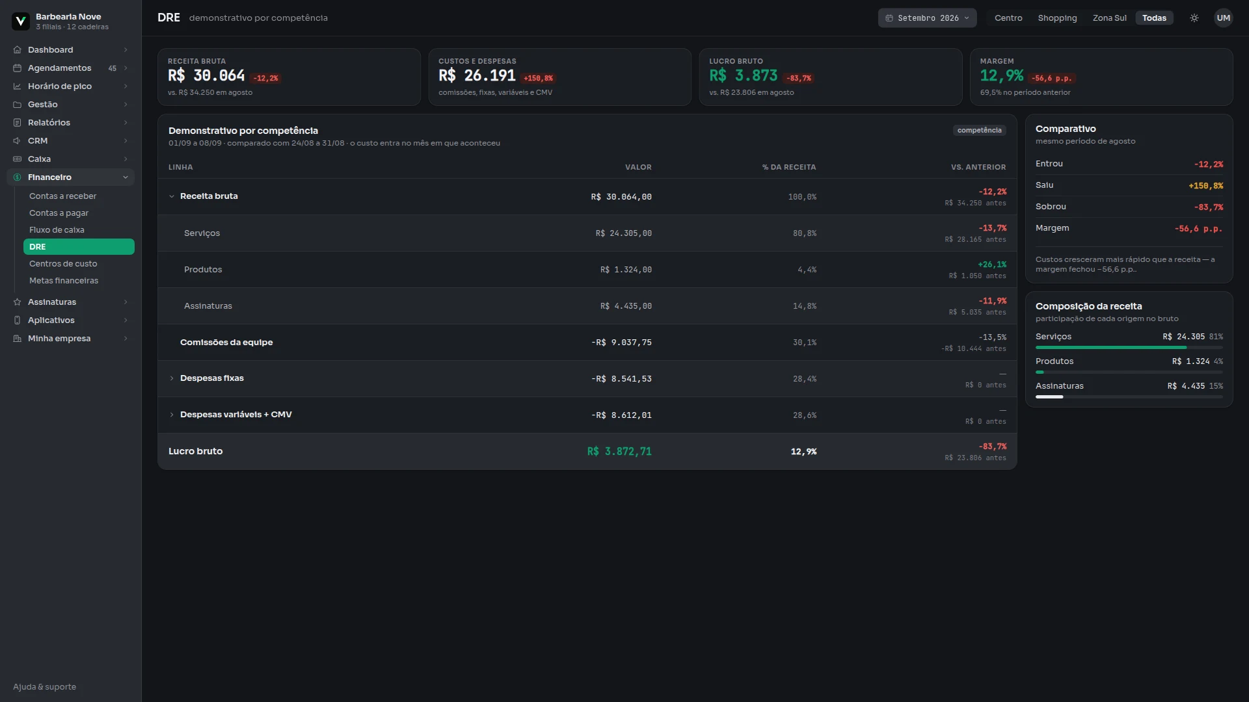Open Metas financeiras page
Screen dimensions: 1249x702
pos(79,281)
